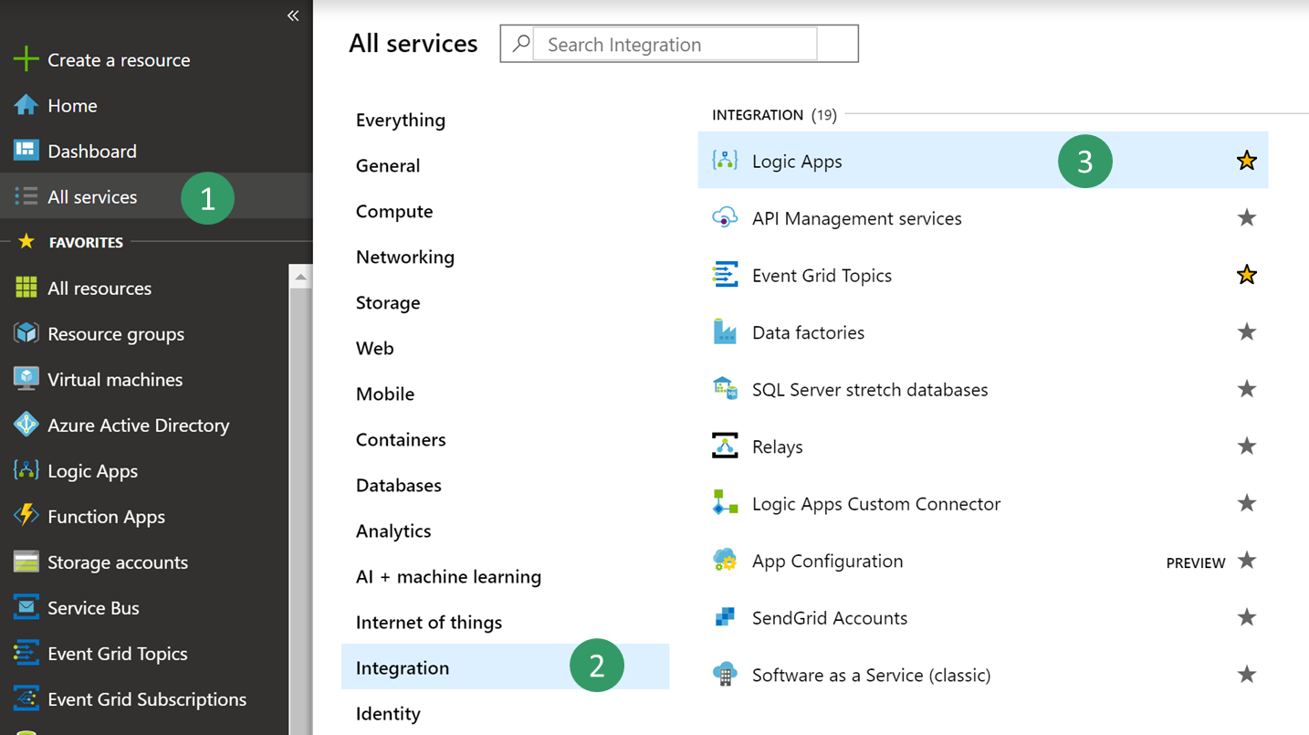
Task: Collapse the left sidebar using the chevron
Action: coord(293,16)
